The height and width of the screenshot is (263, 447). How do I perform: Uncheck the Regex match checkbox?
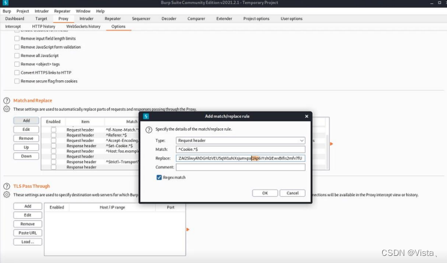click(159, 177)
